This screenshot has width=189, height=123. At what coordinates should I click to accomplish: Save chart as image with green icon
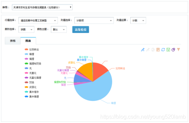point(168,50)
